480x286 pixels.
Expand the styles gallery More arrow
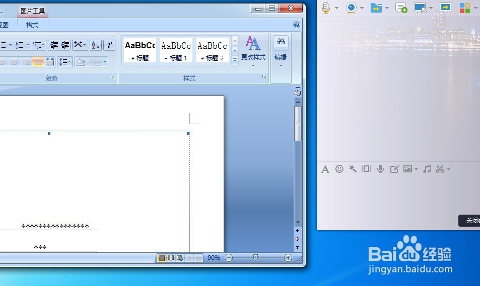(x=235, y=60)
